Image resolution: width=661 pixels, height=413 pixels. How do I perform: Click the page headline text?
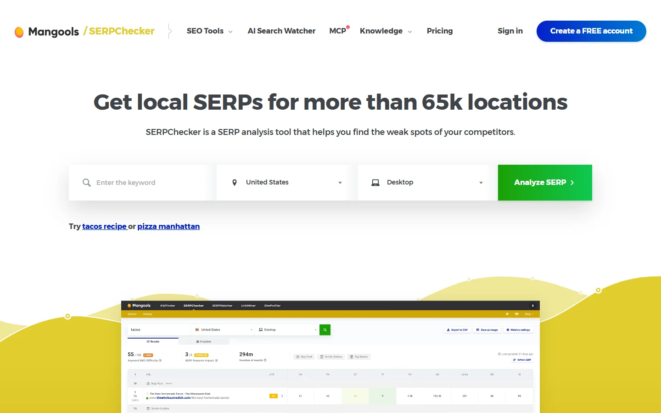click(x=330, y=102)
